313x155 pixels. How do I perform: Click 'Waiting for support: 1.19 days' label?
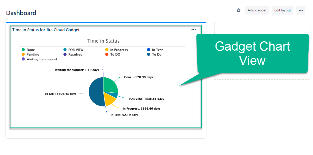77,70
